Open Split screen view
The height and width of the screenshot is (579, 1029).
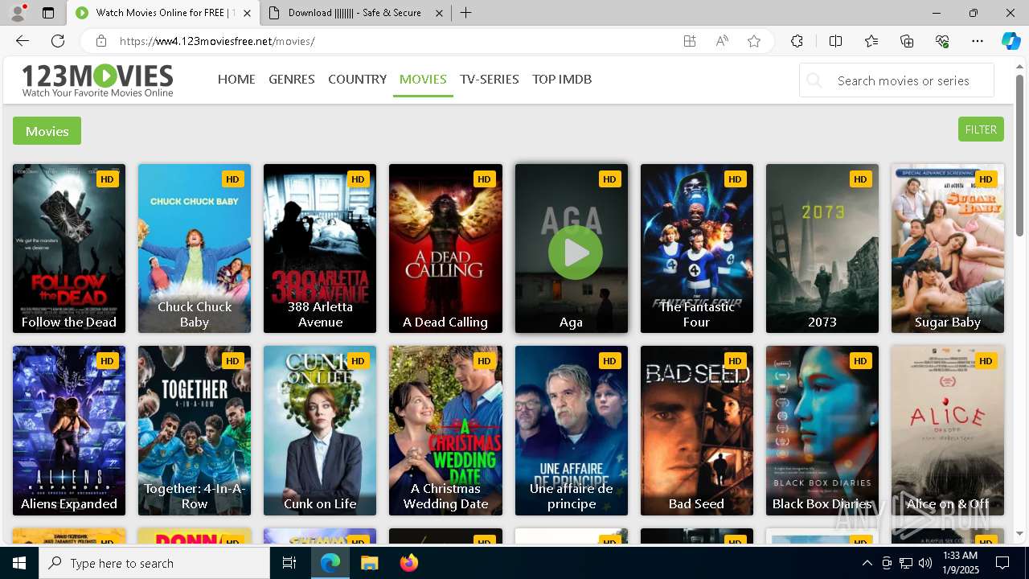(x=835, y=41)
